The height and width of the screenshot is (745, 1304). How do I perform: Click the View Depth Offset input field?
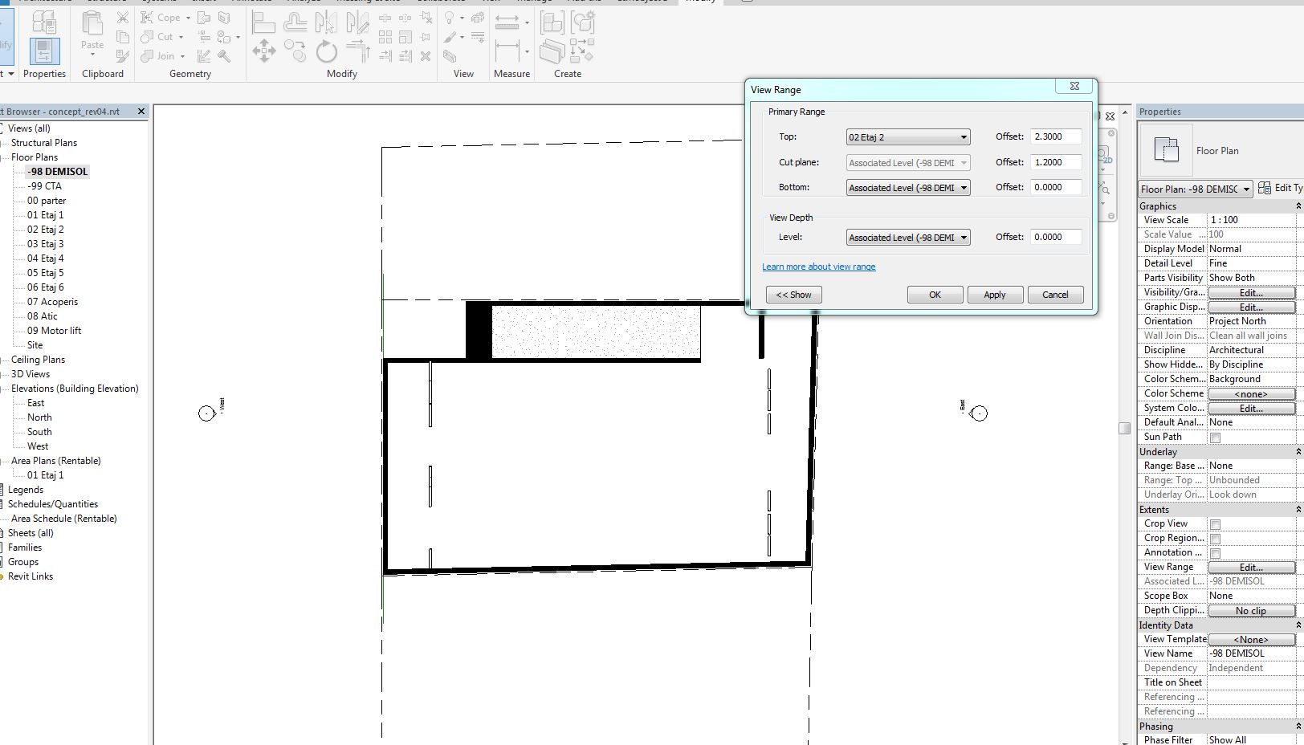click(x=1056, y=238)
